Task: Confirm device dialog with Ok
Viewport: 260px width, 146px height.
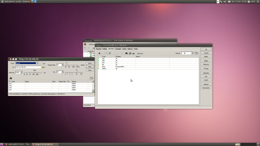Action: coord(206,50)
